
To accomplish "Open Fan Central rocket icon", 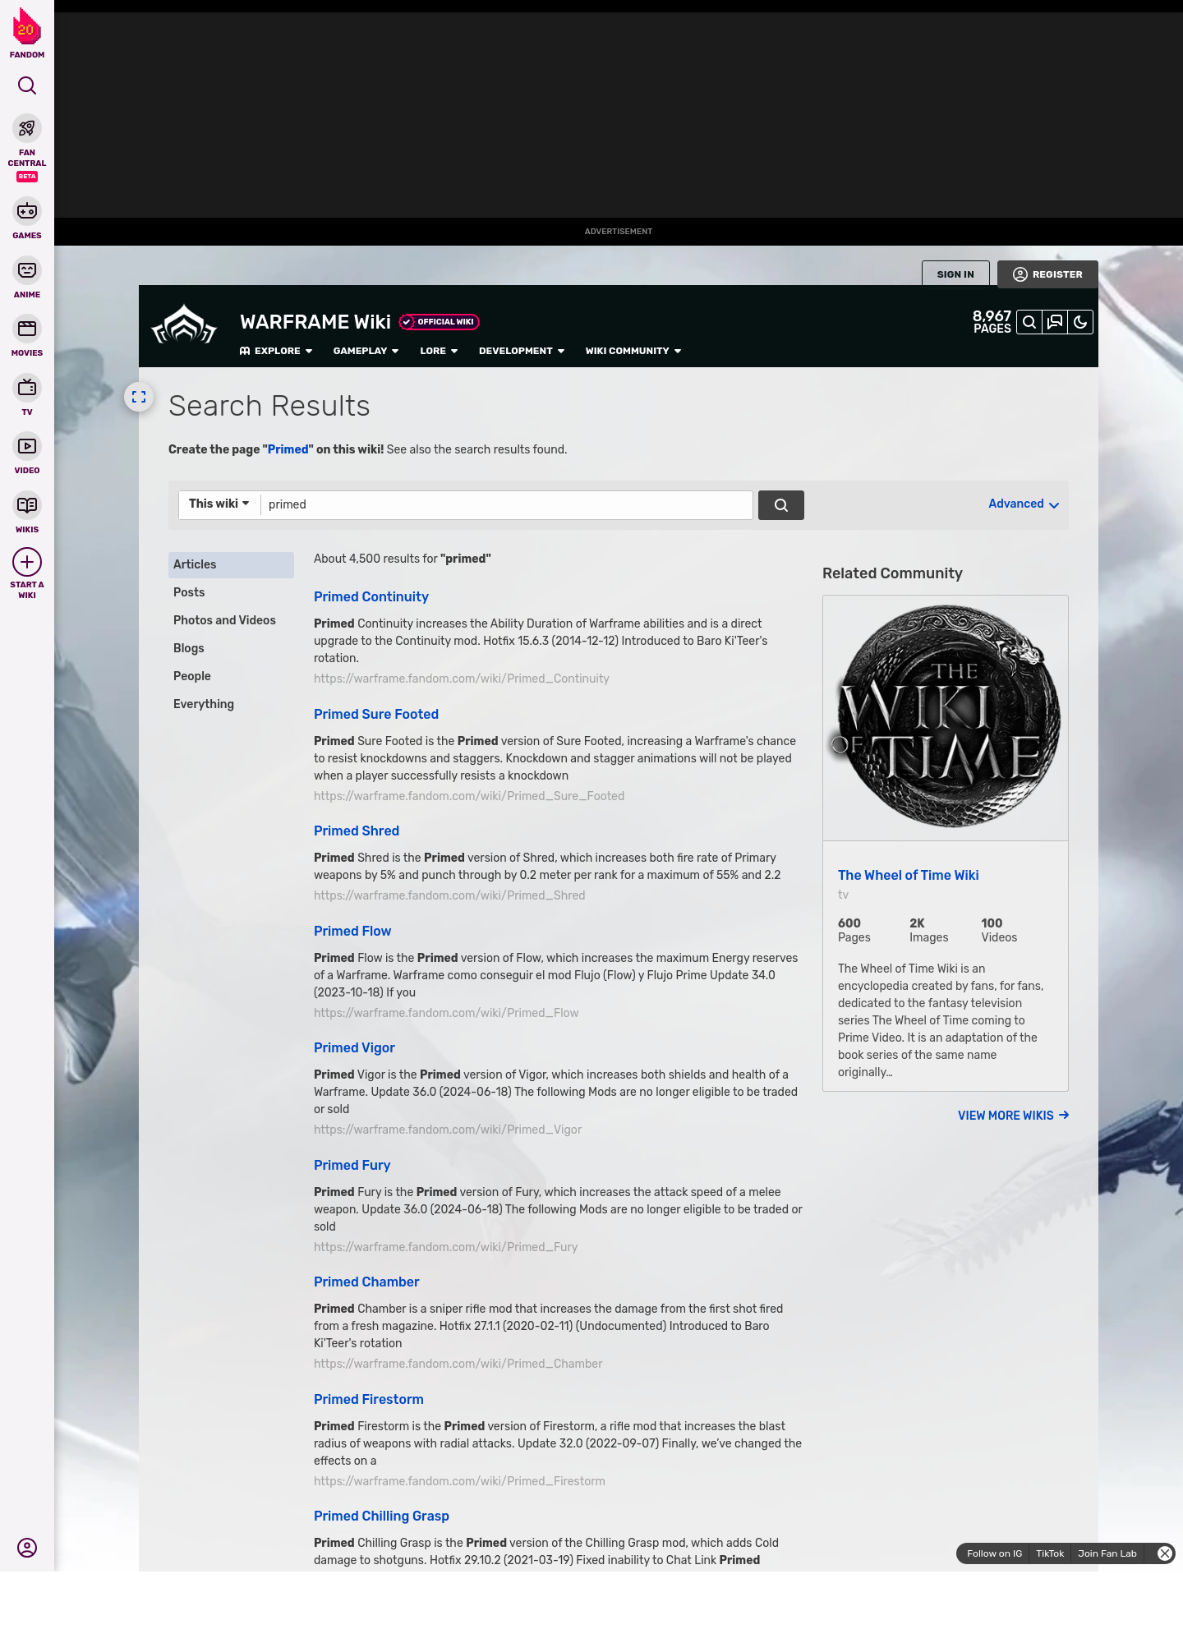I will (27, 128).
